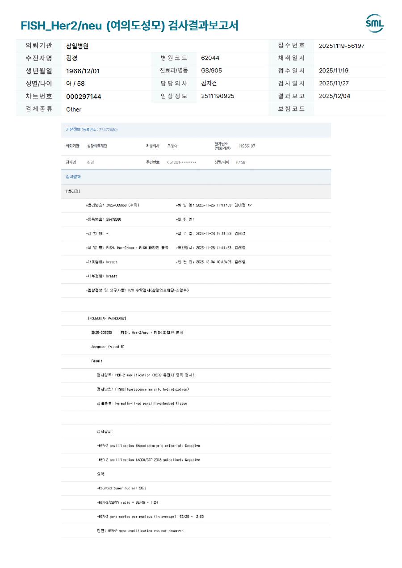Click the '여 / 58' sex/age value
The height and width of the screenshot is (568, 402).
[x=75, y=84]
